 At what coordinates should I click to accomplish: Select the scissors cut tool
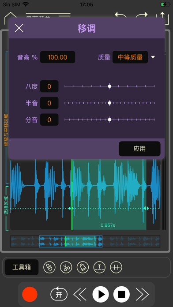66,267
